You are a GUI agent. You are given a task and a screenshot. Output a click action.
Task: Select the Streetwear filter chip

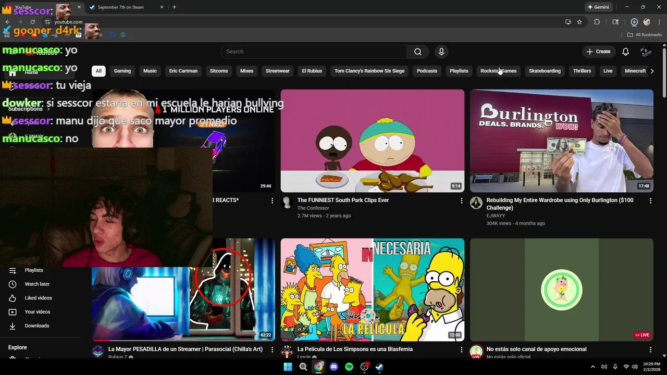tap(278, 71)
